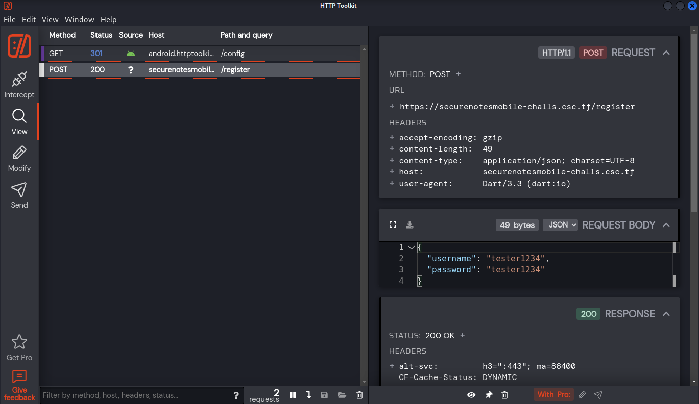Clear all requests with trash icon
The width and height of the screenshot is (699, 404).
(359, 395)
